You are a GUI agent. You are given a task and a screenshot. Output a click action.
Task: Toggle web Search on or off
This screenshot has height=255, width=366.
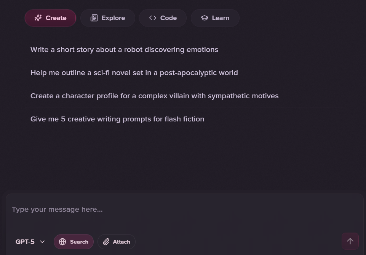(74, 242)
